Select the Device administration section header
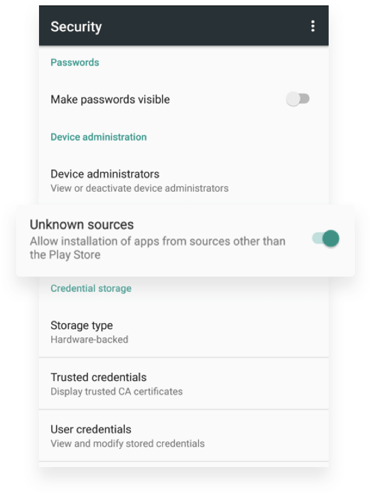The width and height of the screenshot is (371, 494). click(99, 137)
